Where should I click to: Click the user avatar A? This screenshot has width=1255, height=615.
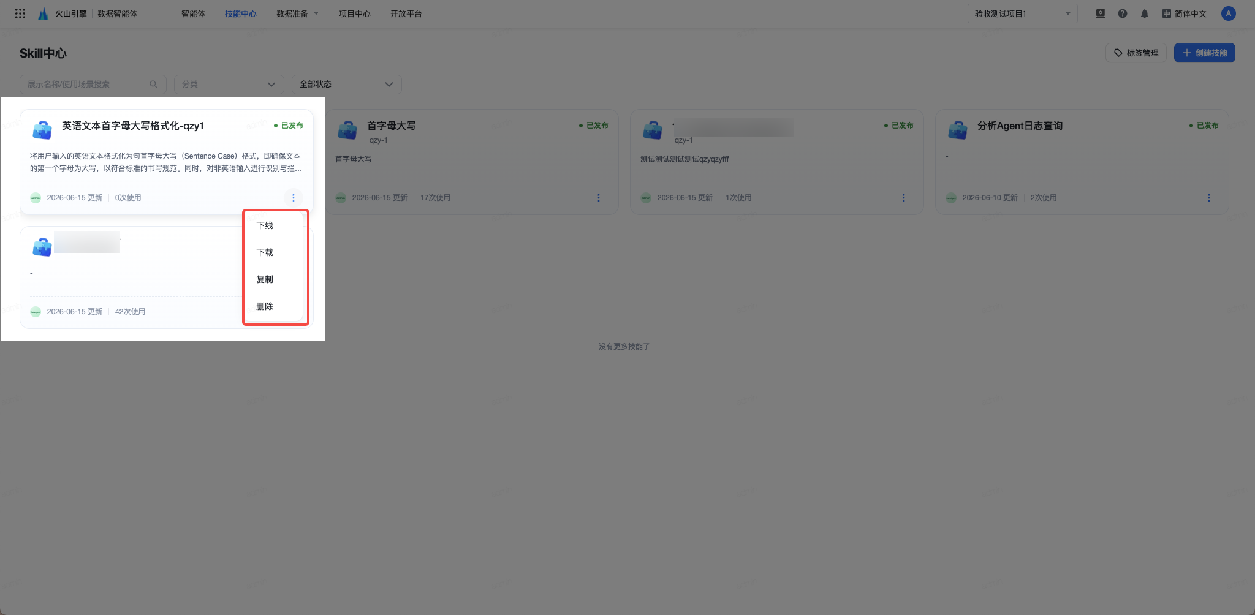[1228, 13]
